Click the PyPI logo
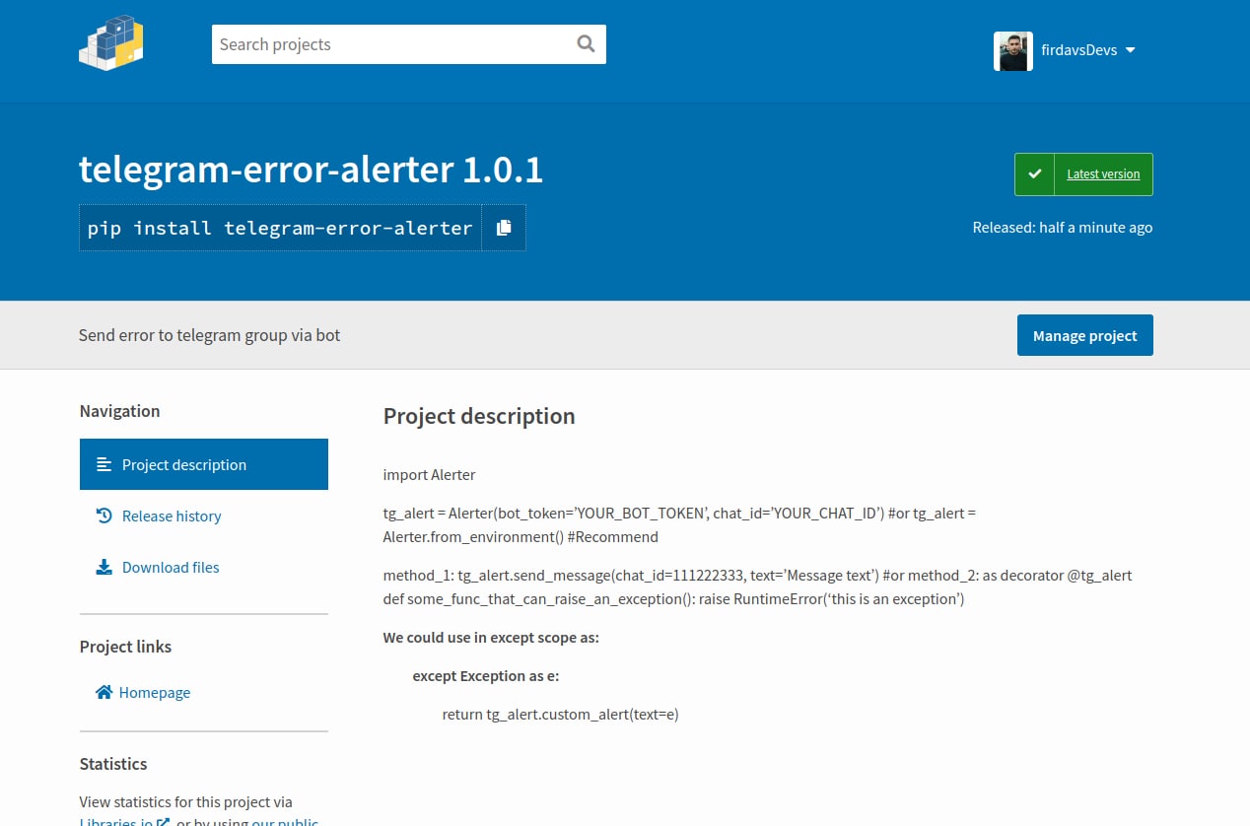Viewport: 1250px width, 826px height. coord(111,42)
